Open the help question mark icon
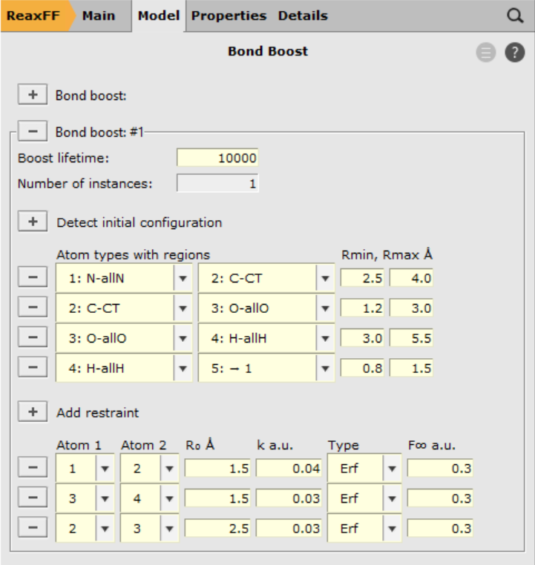535x565 pixels. [514, 53]
